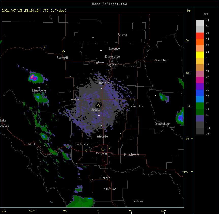
Task: Click the purple 10 dBZ legend swatch
Action: (200, 118)
